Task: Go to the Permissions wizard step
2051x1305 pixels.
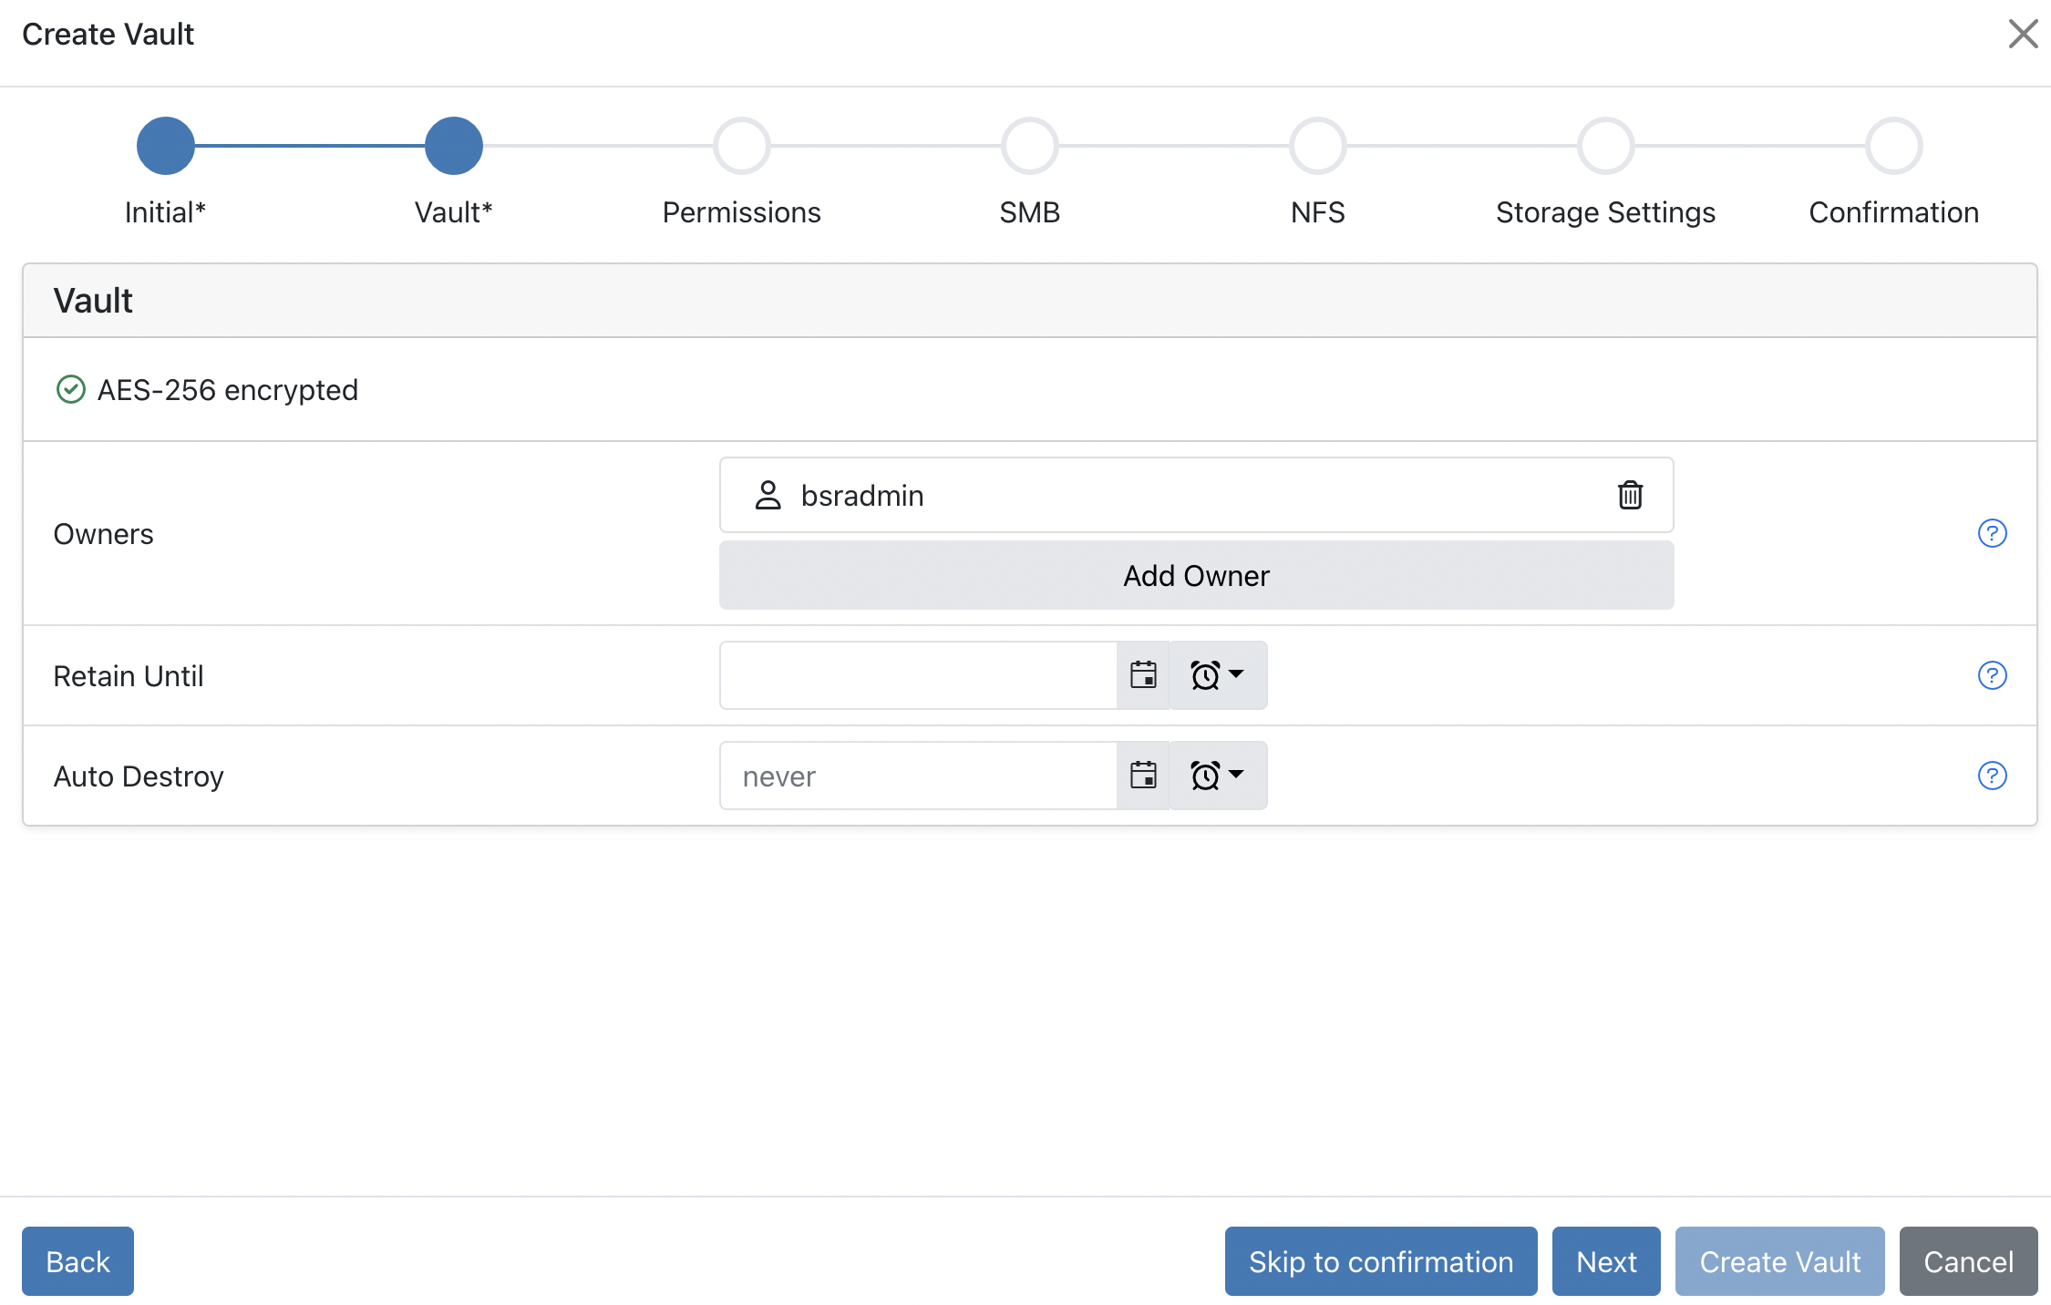Action: [741, 146]
